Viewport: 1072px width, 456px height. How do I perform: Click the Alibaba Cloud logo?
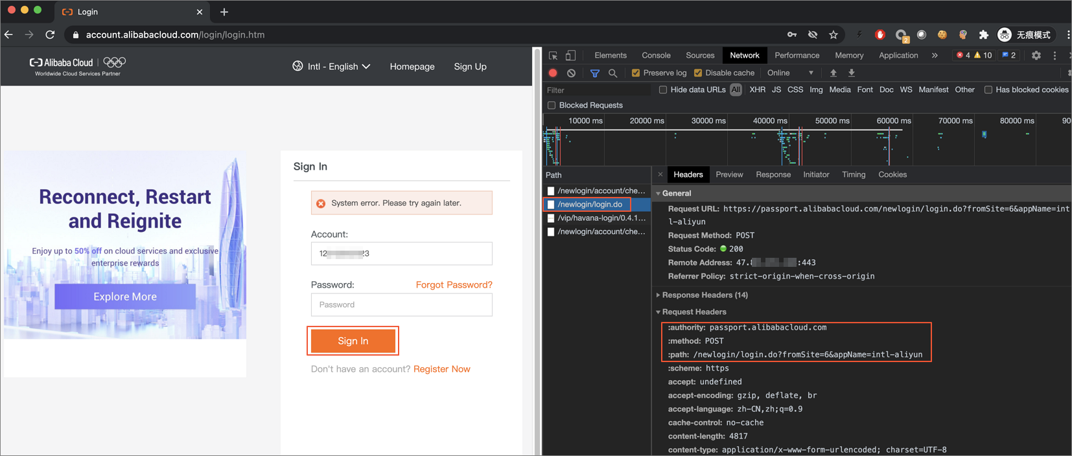[77, 66]
